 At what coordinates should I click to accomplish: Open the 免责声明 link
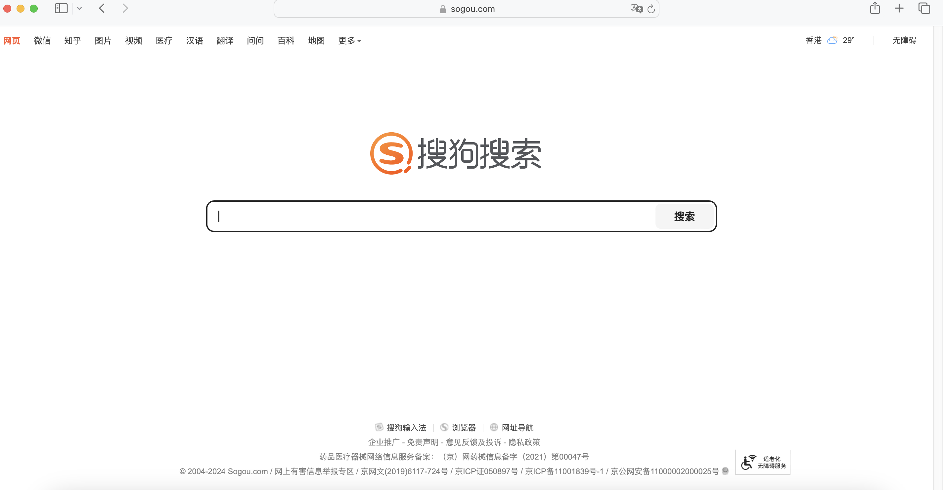click(x=423, y=442)
